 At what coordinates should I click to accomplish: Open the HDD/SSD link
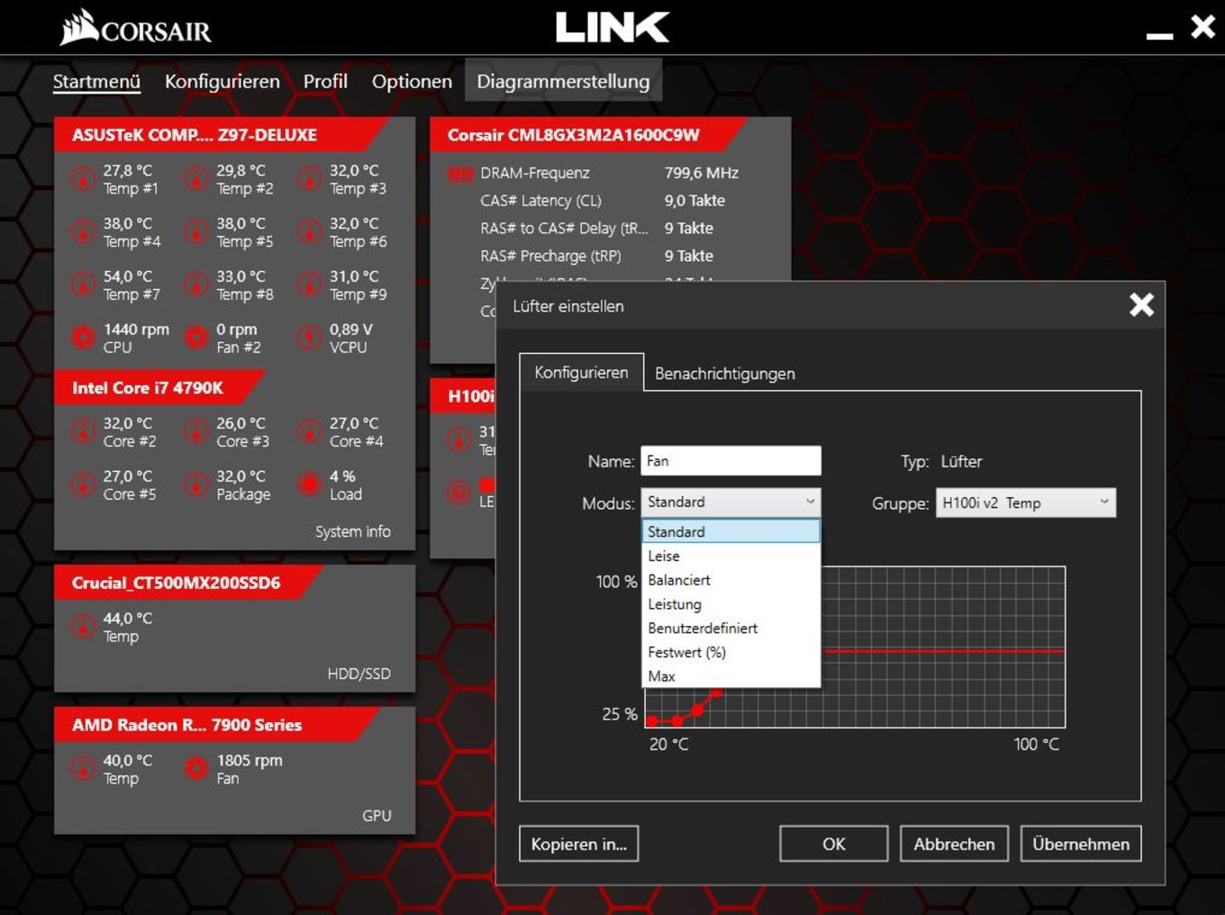click(358, 674)
